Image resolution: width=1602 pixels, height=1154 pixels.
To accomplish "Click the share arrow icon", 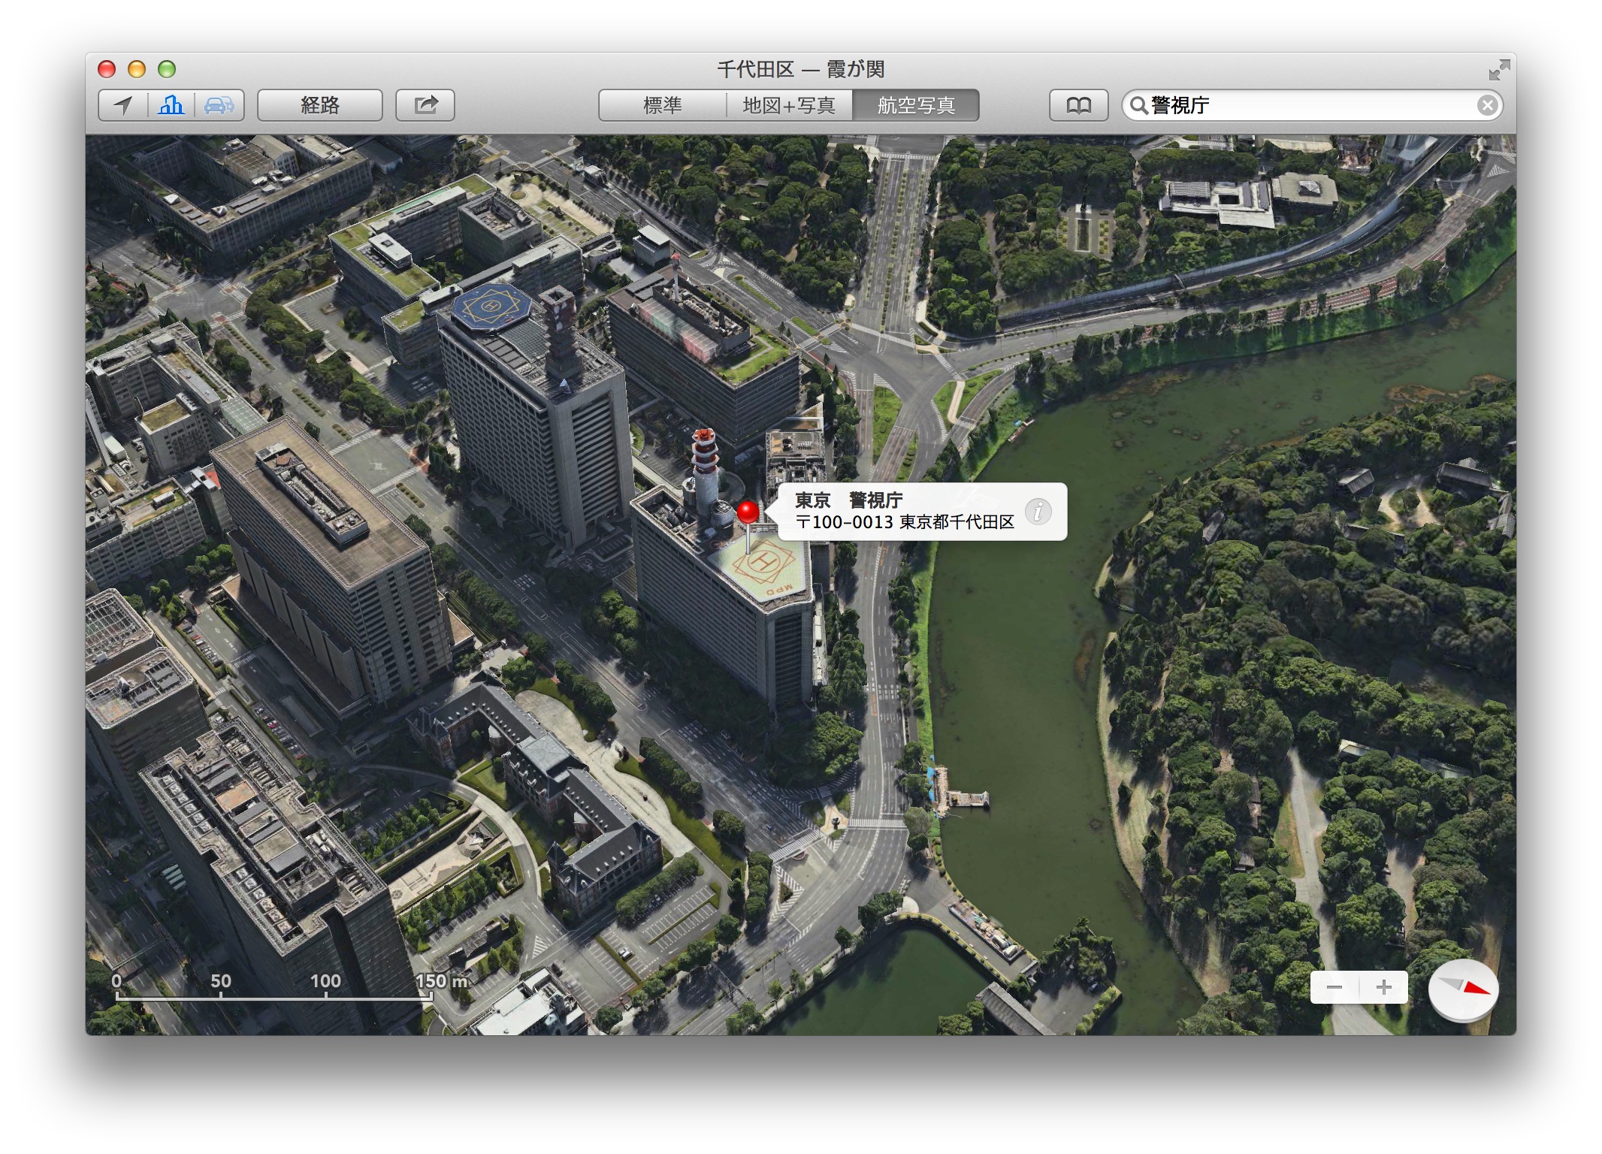I will point(425,105).
